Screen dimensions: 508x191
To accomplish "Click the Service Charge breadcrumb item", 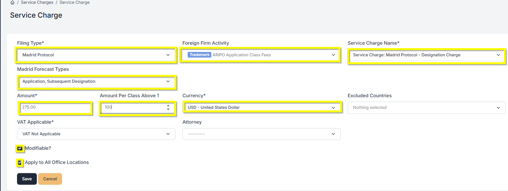I will tap(74, 3).
